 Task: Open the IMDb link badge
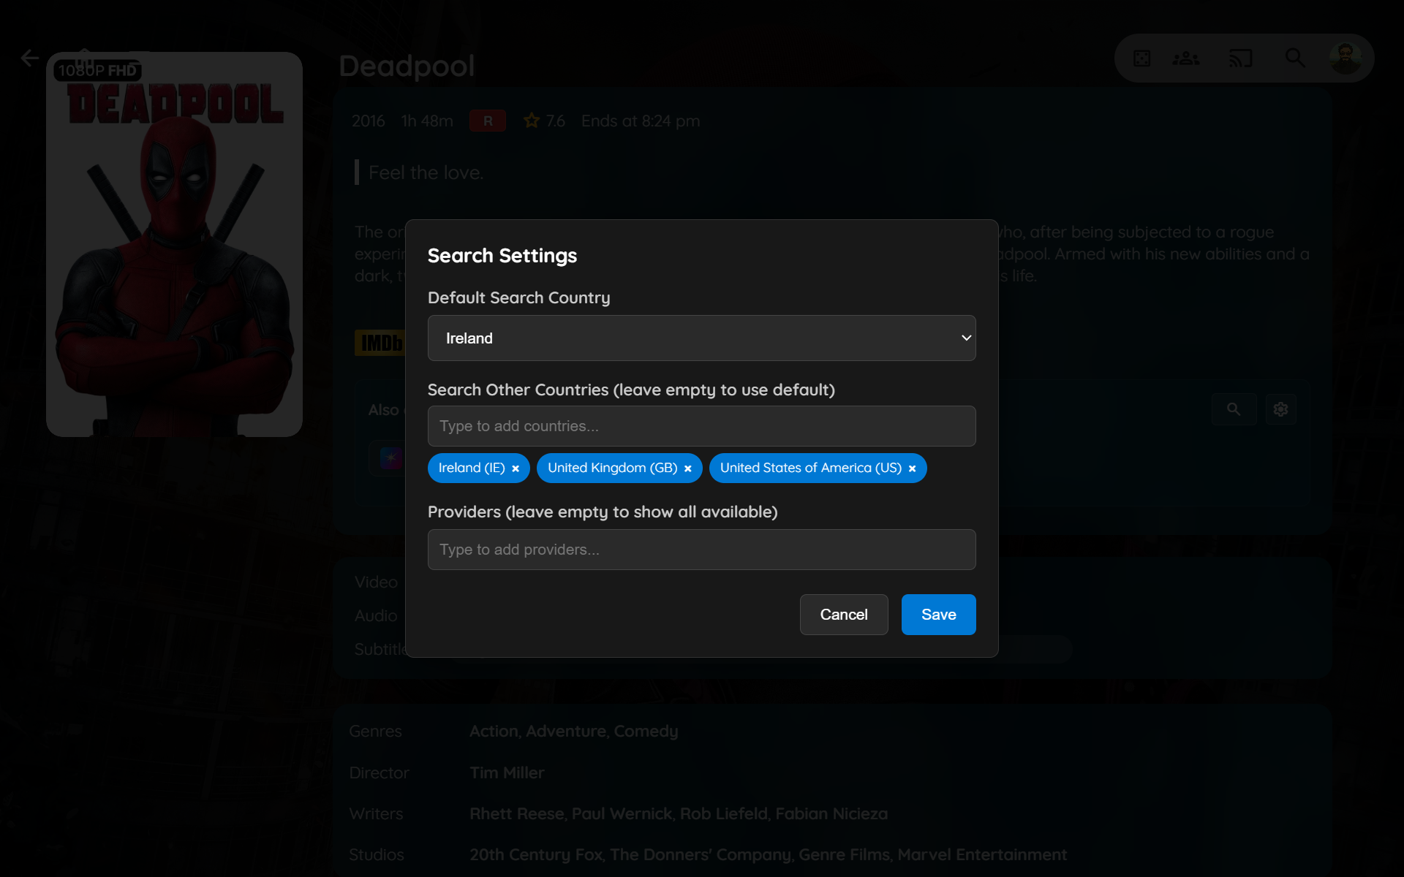click(x=380, y=343)
